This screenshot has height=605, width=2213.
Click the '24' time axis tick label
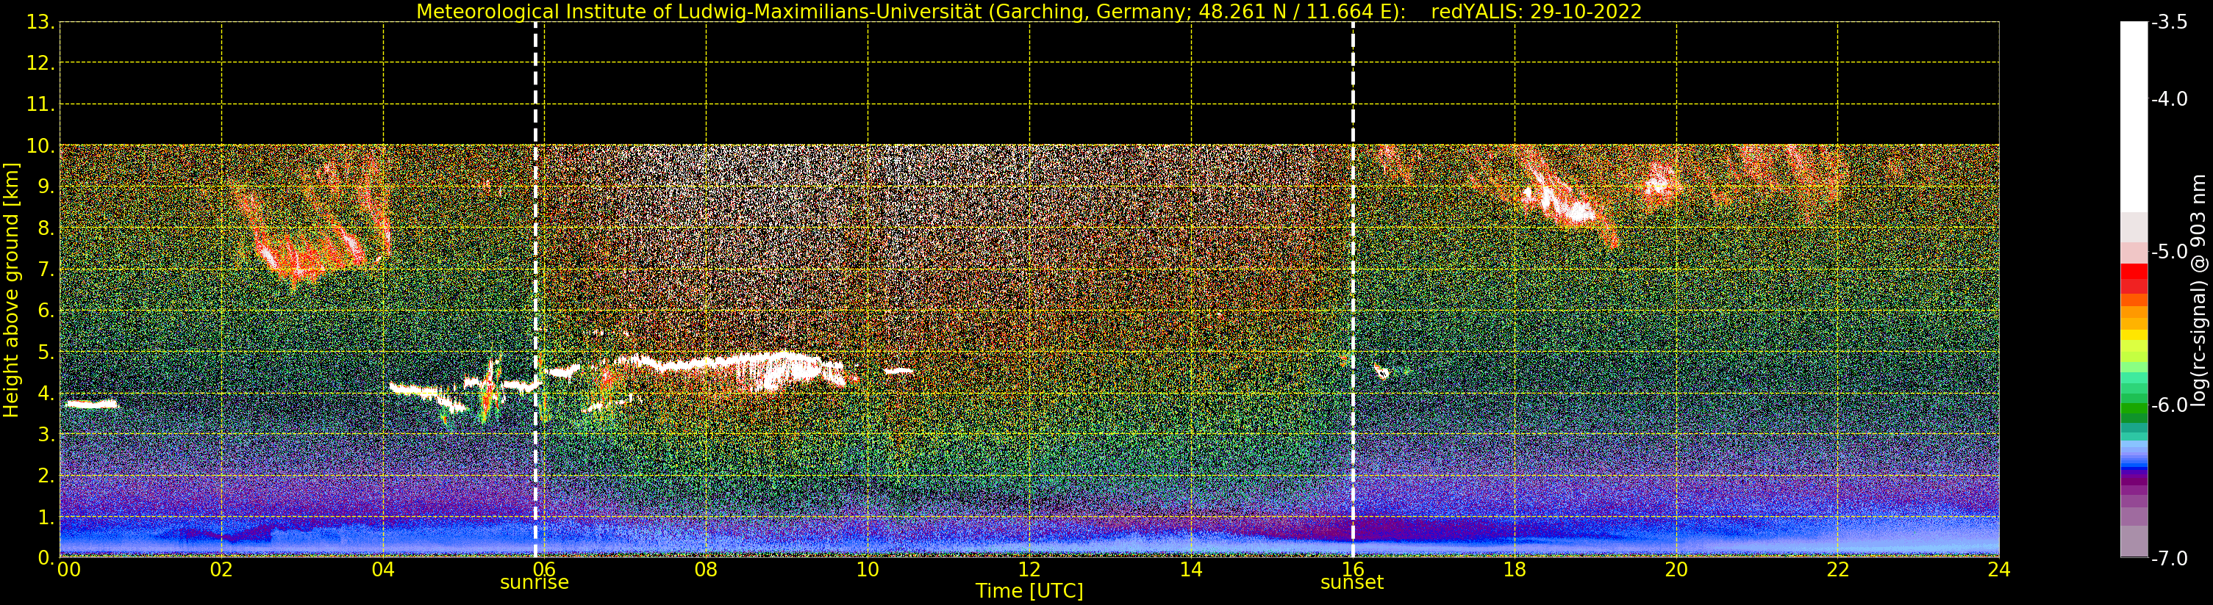tap(1999, 570)
